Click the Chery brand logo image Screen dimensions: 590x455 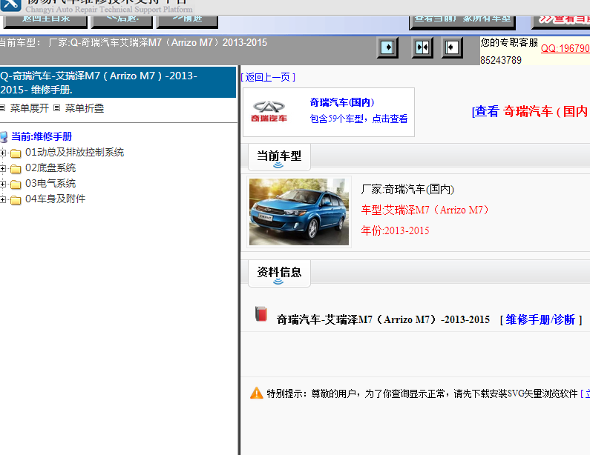point(269,112)
